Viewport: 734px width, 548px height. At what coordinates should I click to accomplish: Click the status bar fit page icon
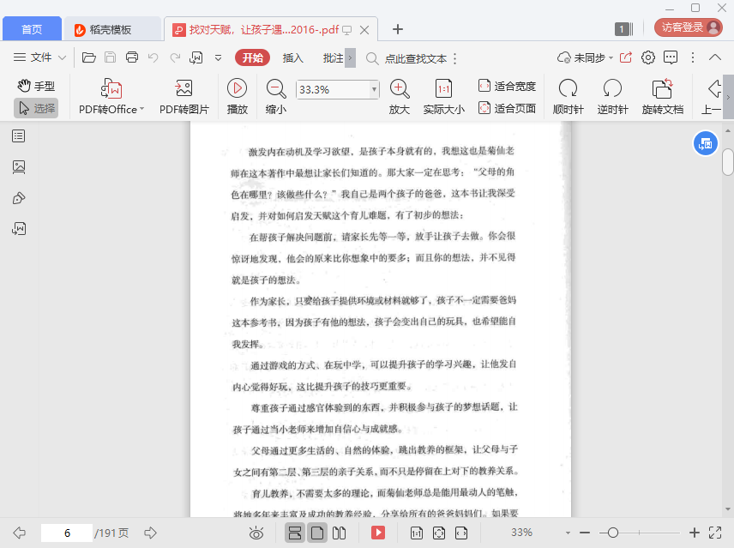click(439, 533)
